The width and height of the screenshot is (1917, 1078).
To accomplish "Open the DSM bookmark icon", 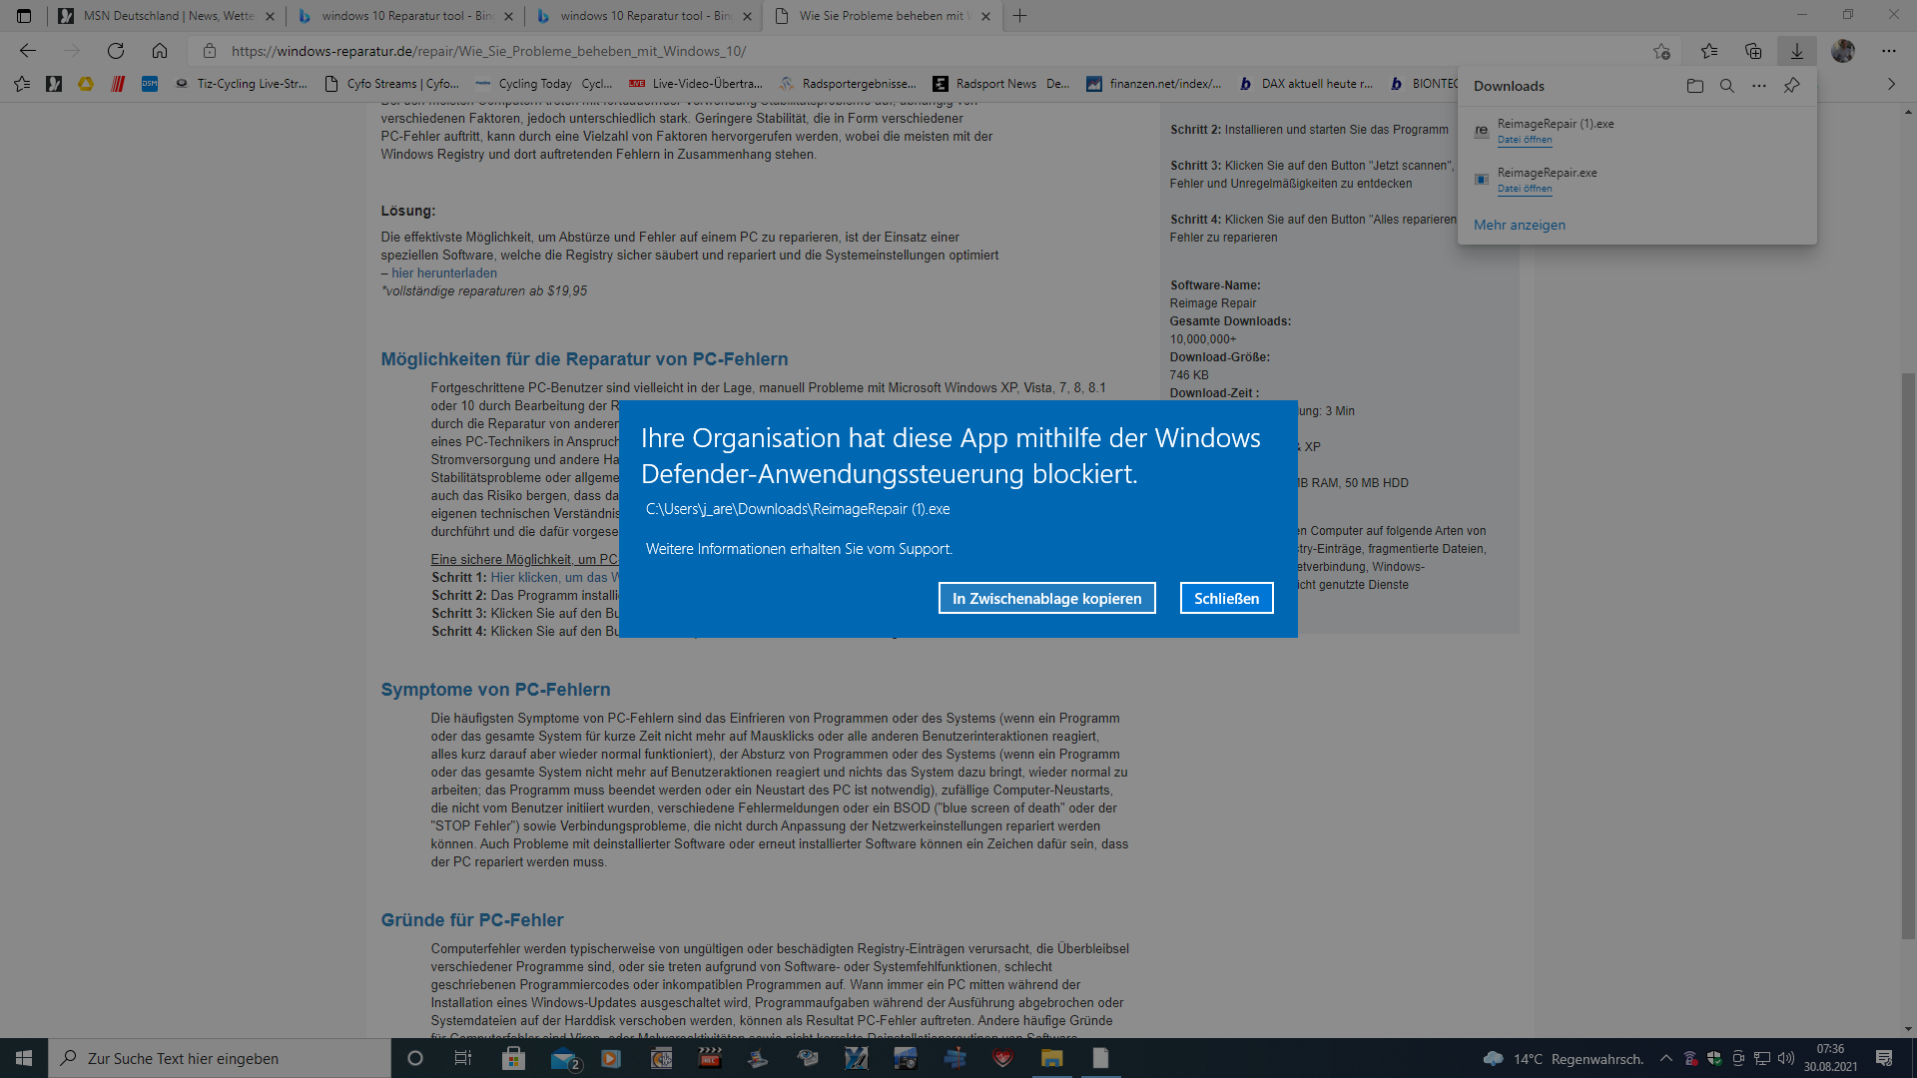I will point(150,84).
